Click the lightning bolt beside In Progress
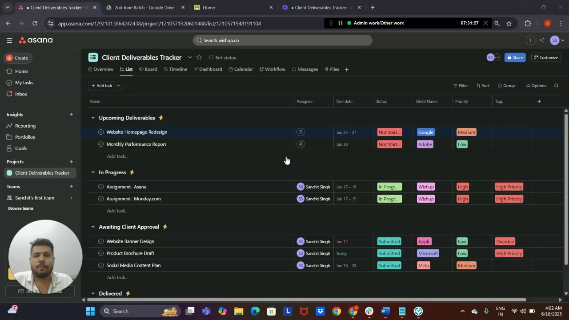The image size is (569, 320). (132, 172)
